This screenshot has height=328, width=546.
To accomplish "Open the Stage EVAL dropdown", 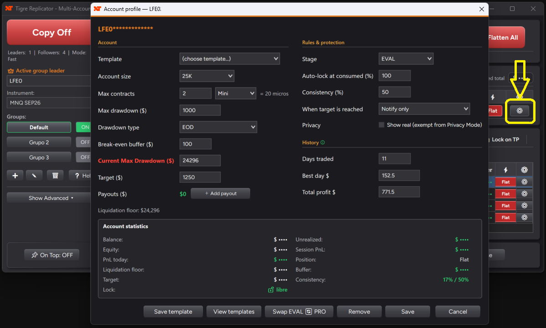I will click(406, 58).
